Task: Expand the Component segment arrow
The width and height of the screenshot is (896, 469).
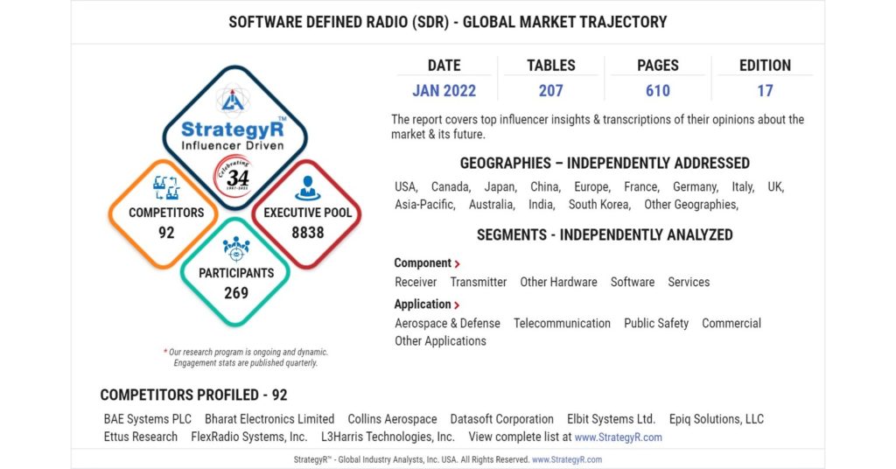Action: (x=457, y=264)
